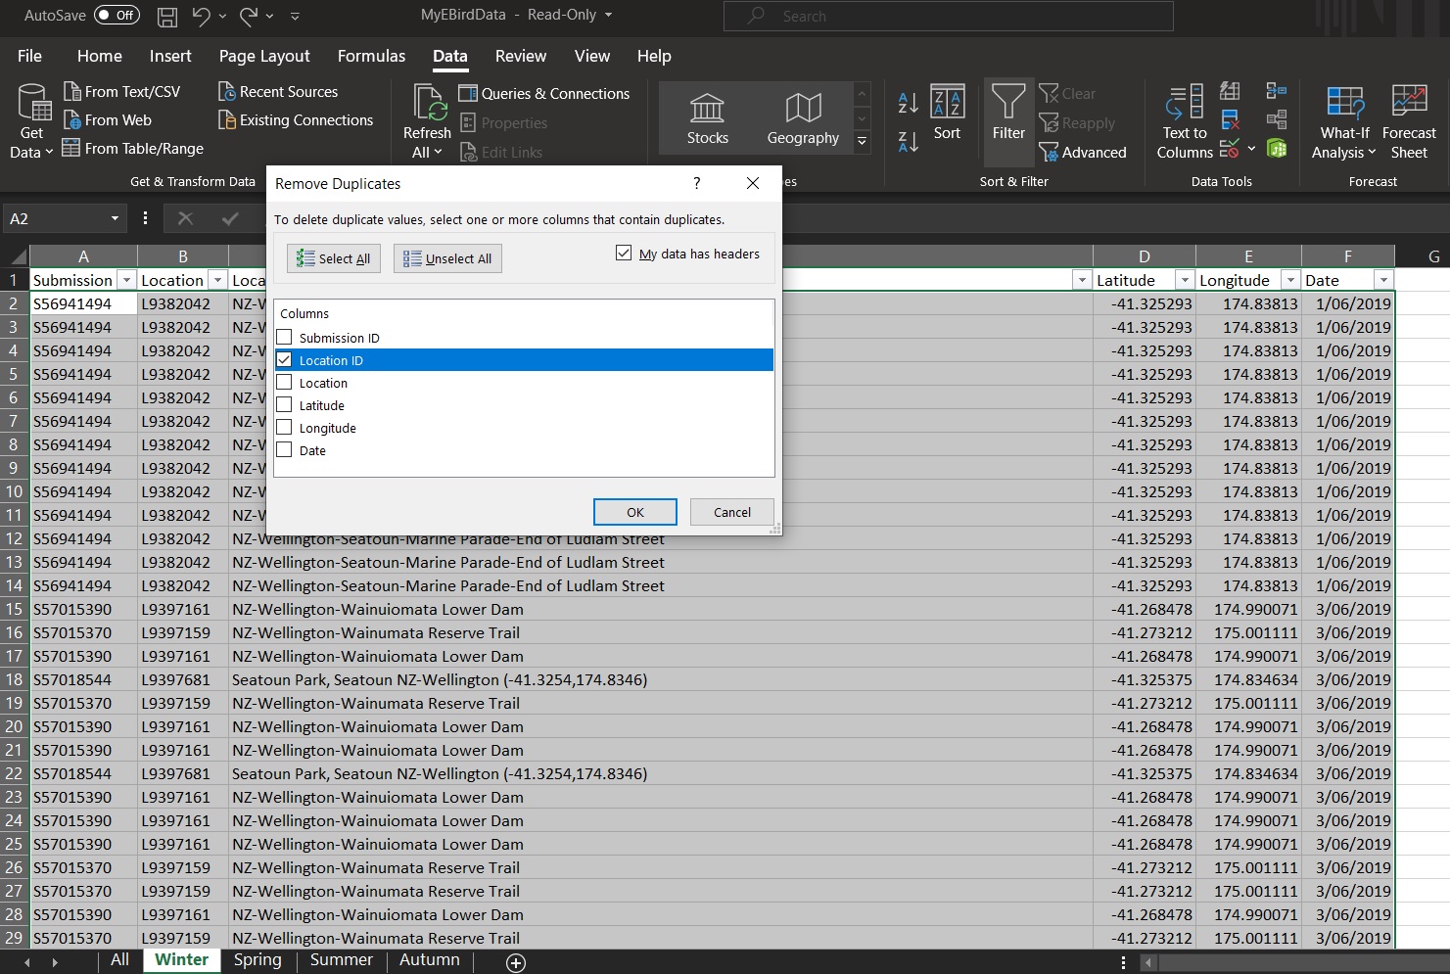Screen dimensions: 1450x974
Task: Turn on the AutoSave toggle
Action: click(117, 16)
